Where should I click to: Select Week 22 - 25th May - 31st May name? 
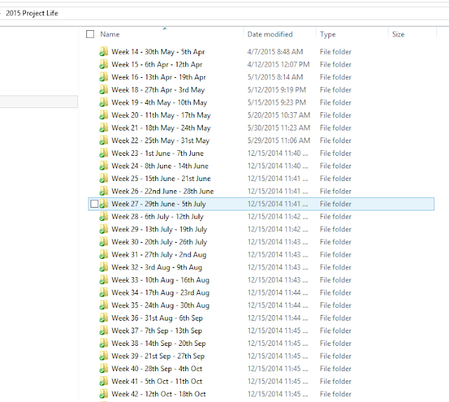click(161, 140)
